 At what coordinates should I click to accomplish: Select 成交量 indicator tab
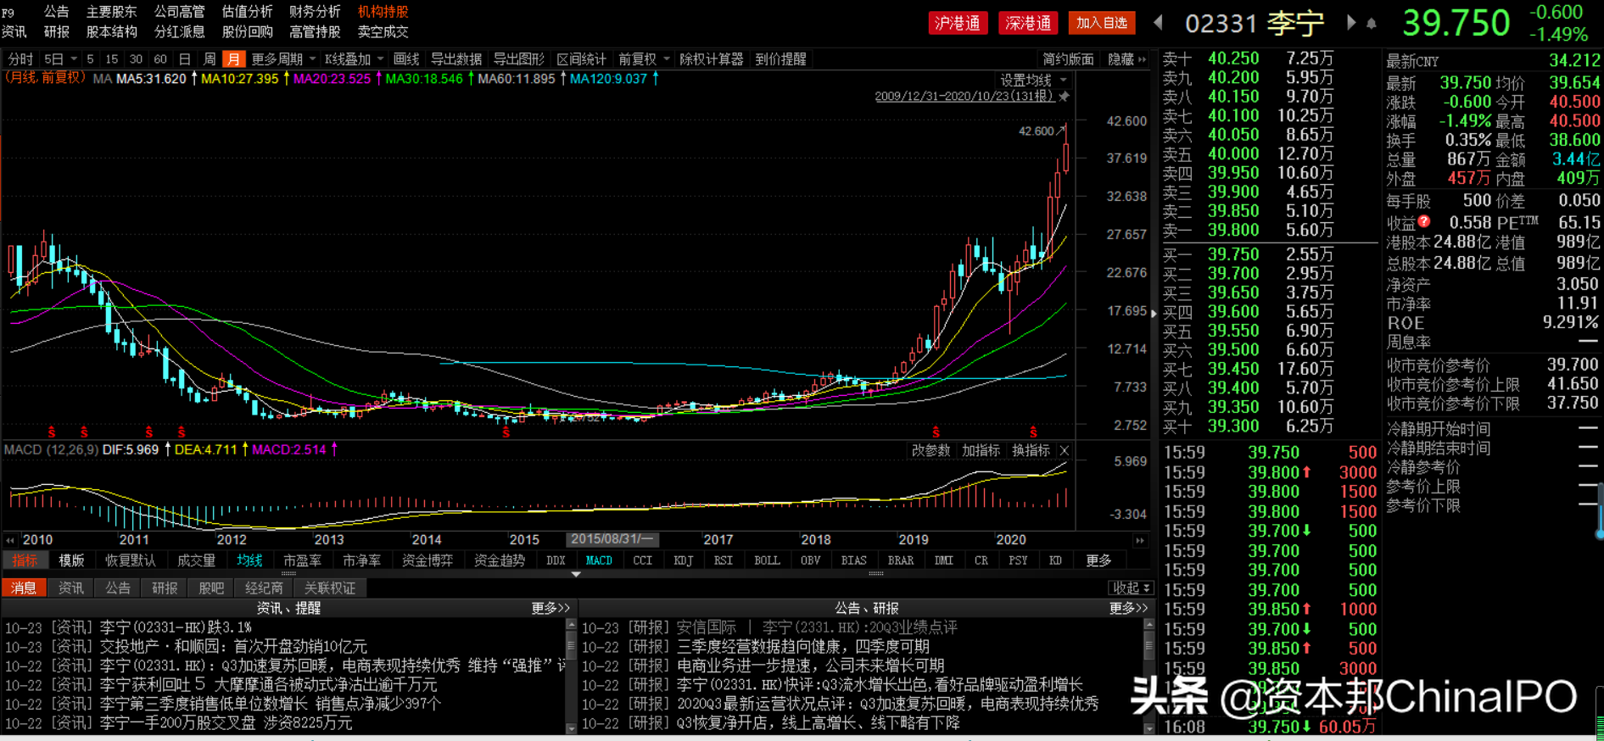click(x=196, y=560)
